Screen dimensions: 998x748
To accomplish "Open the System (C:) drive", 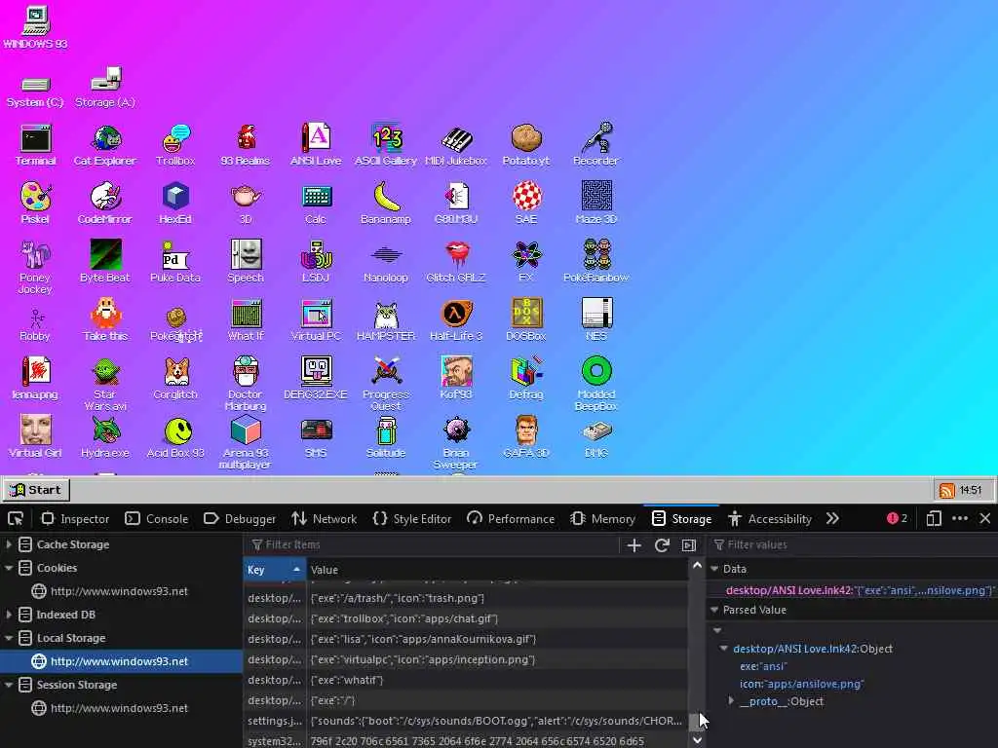I will 35,93.
